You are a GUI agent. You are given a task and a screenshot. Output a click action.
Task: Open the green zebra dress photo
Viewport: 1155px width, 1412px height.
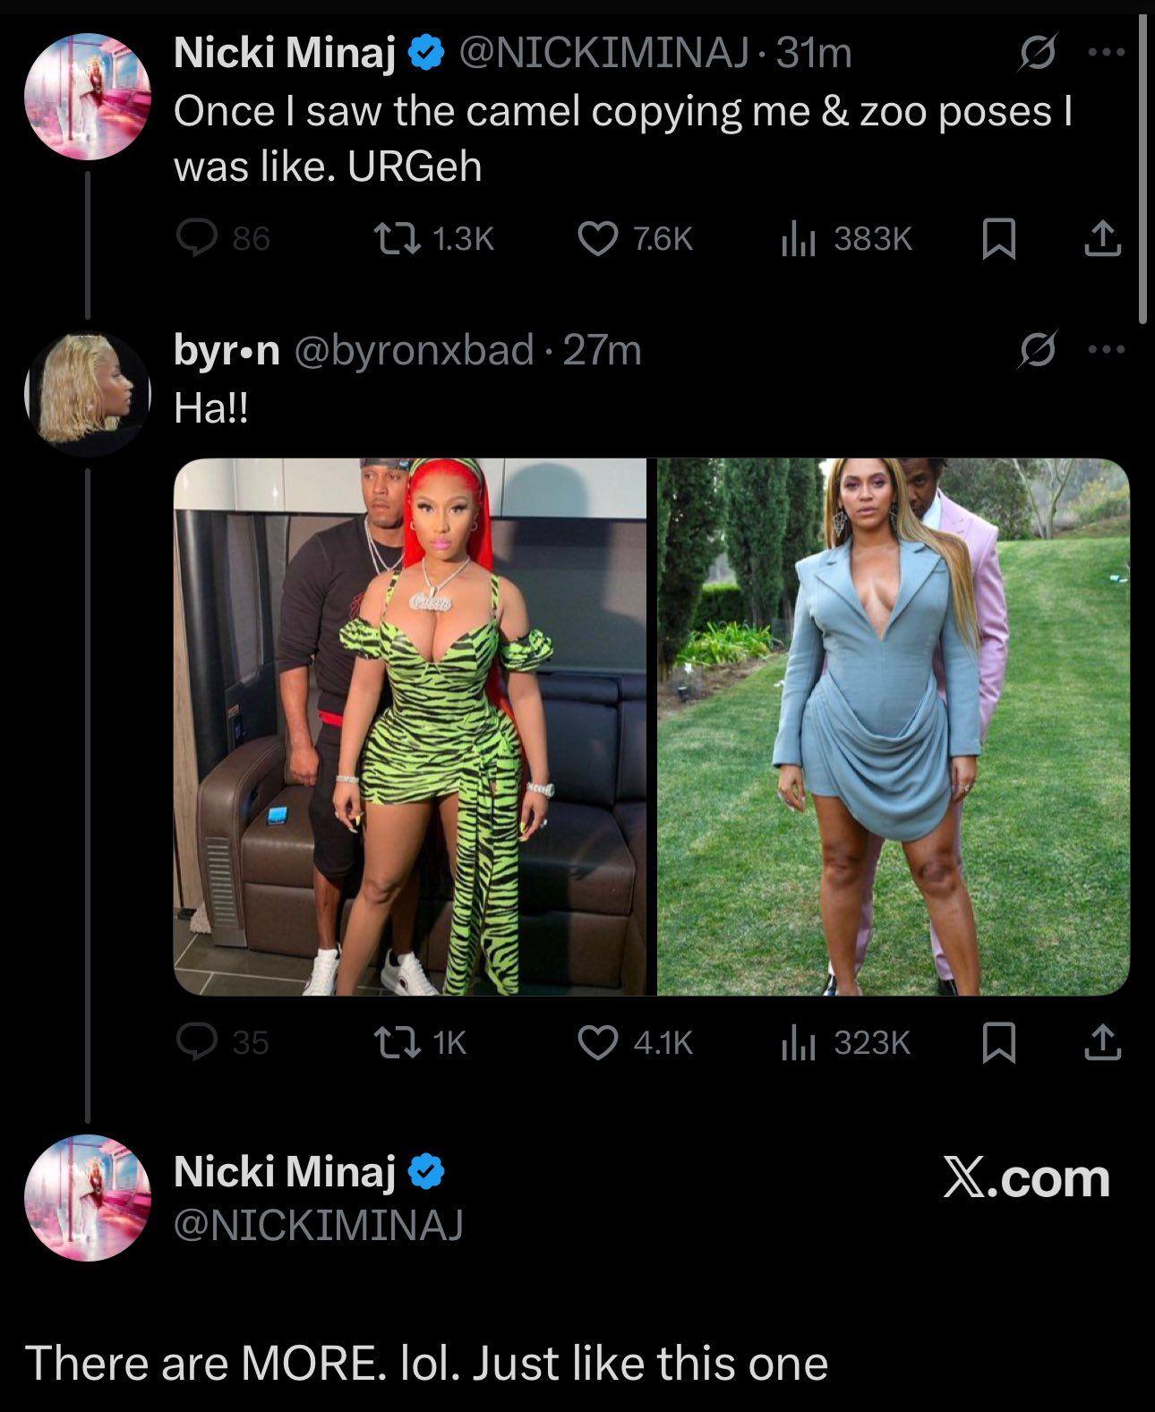point(409,726)
